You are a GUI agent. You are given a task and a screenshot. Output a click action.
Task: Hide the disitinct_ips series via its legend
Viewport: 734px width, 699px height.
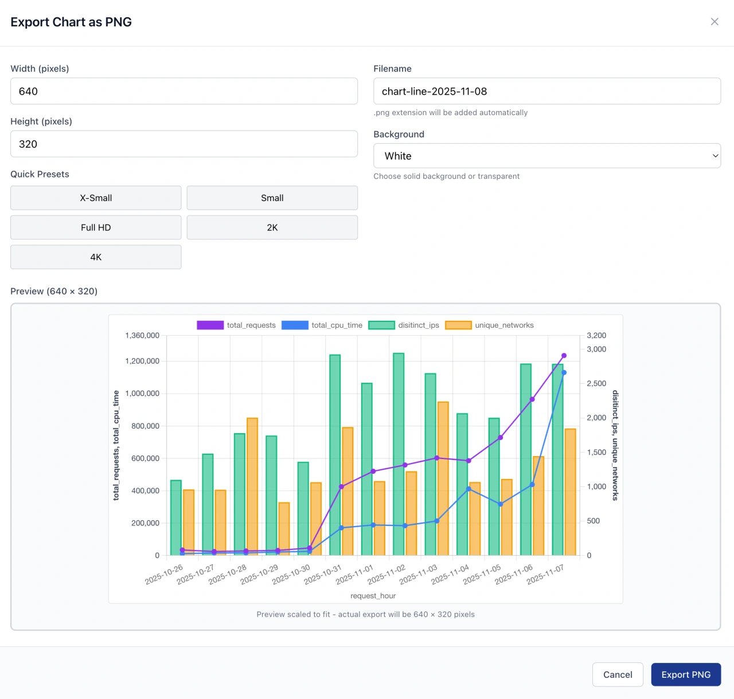tap(419, 325)
